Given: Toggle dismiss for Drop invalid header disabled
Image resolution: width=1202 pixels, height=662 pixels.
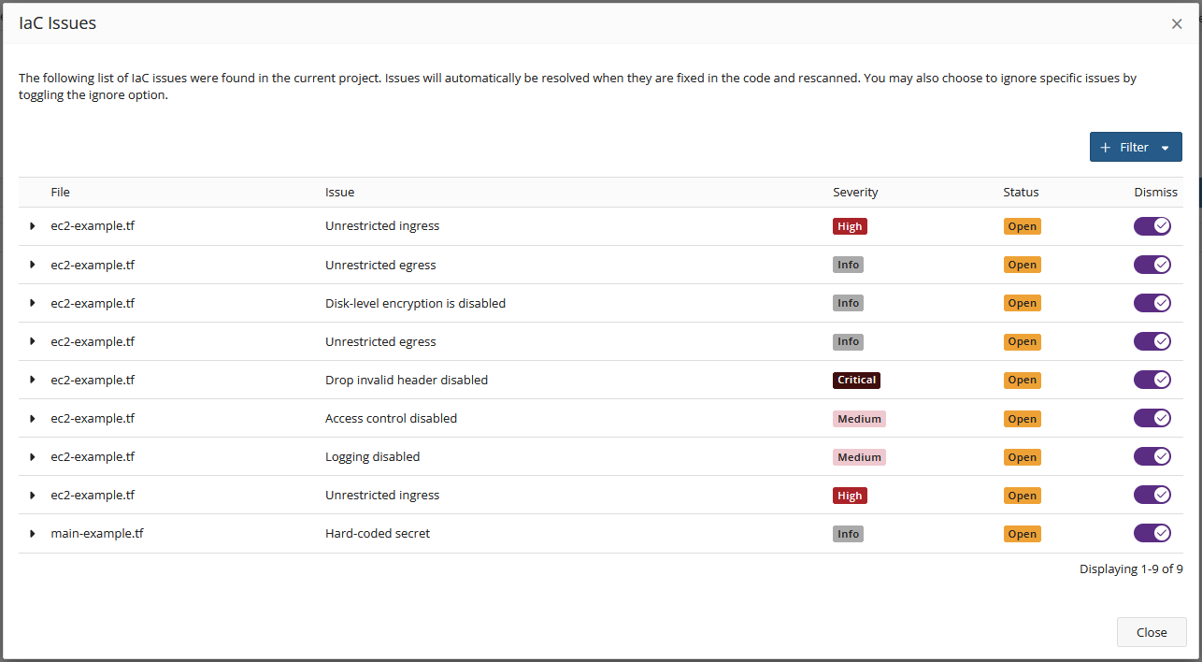Looking at the screenshot, I should [1152, 380].
